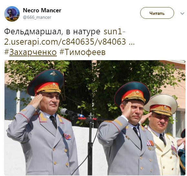Image resolution: width=187 pixels, height=176 pixels.
Task: Click the tweet text Фельдмаршал, в натуре
Action: 52,32
